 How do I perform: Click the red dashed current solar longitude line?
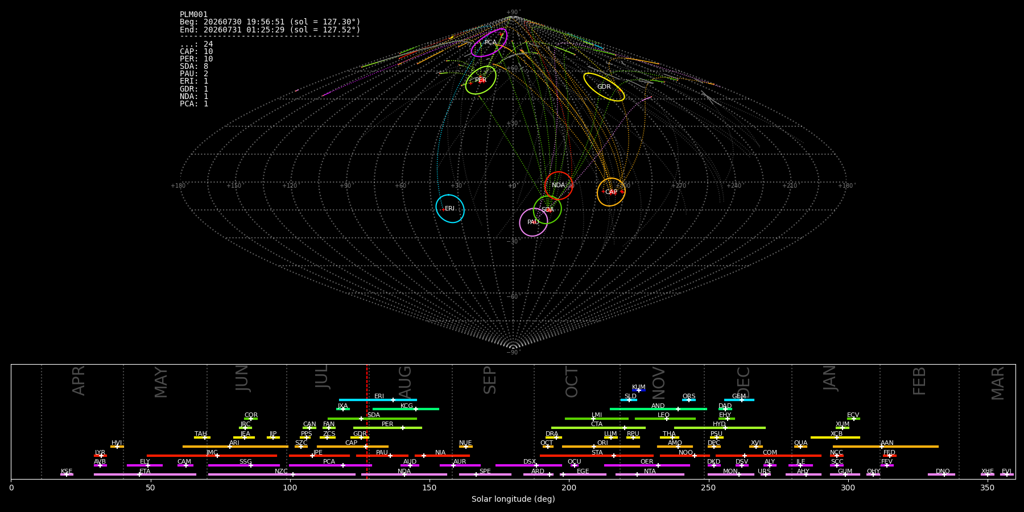pos(367,422)
